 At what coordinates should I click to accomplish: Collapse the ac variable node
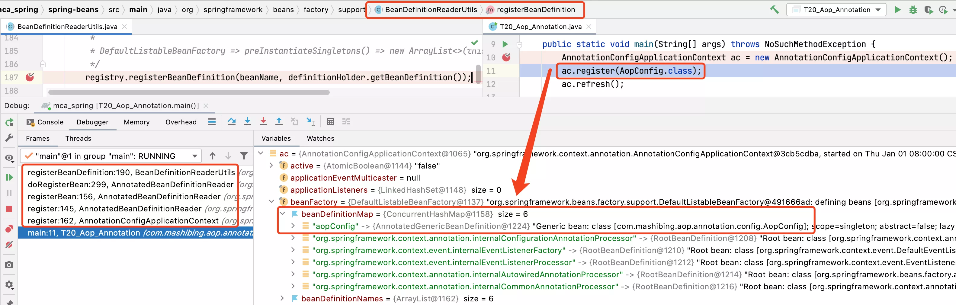(x=261, y=153)
